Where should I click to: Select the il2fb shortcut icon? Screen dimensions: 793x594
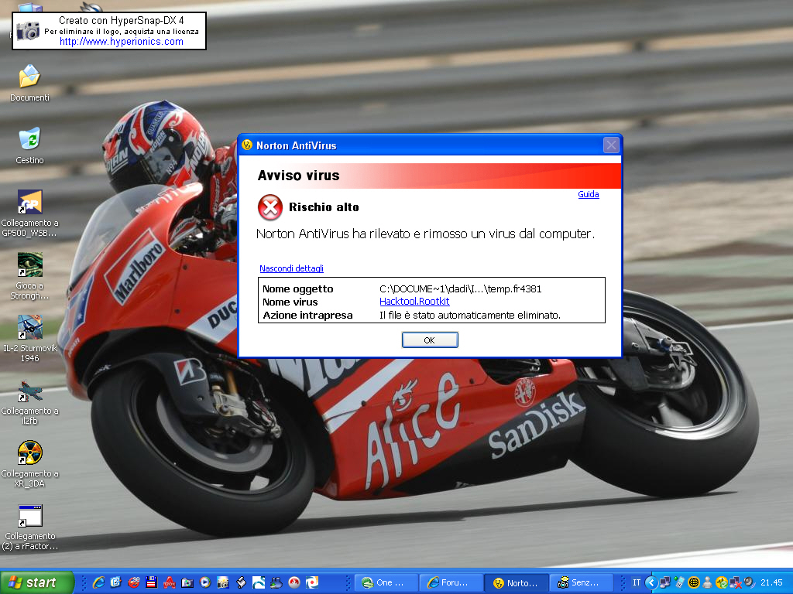point(29,391)
